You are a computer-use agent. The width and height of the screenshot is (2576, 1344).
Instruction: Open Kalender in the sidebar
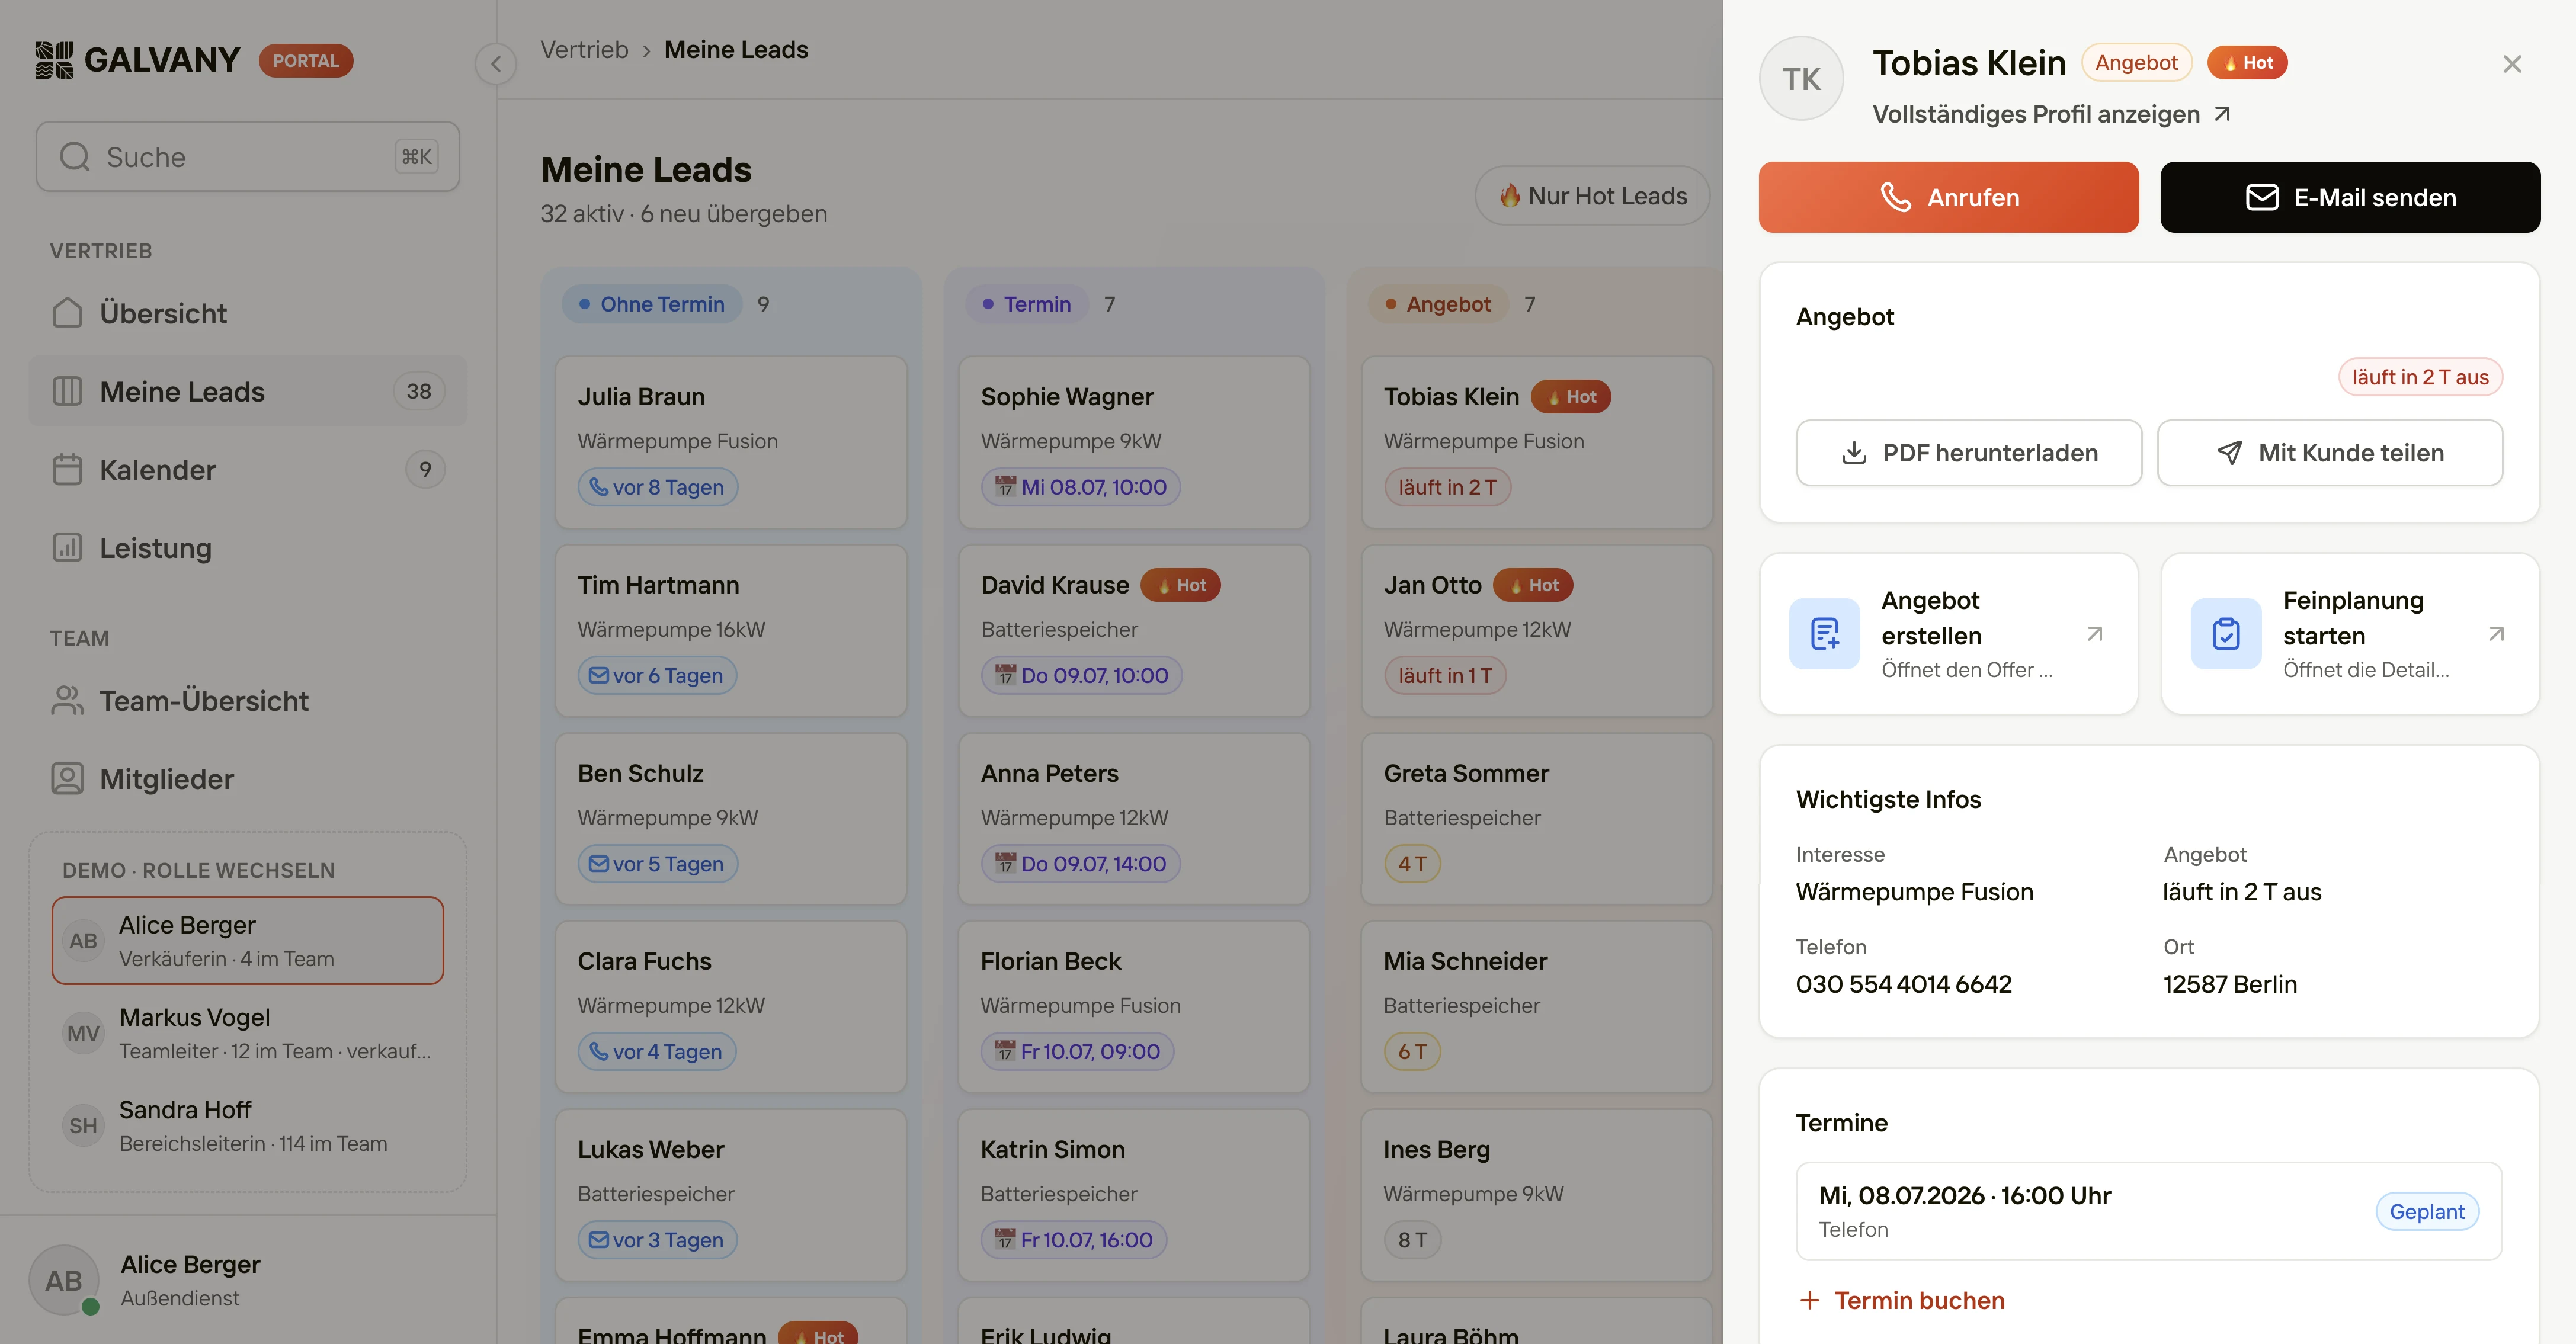tap(248, 469)
